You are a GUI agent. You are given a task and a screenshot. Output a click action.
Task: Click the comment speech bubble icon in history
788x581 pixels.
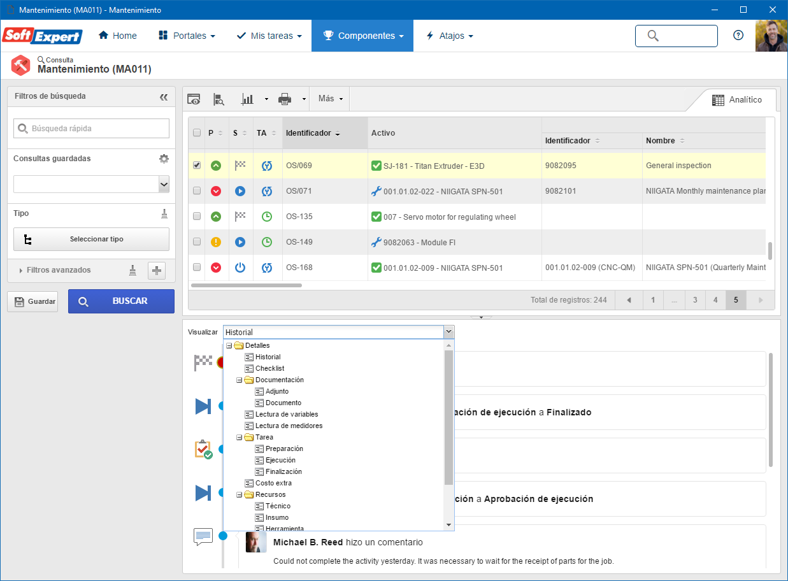pos(203,536)
